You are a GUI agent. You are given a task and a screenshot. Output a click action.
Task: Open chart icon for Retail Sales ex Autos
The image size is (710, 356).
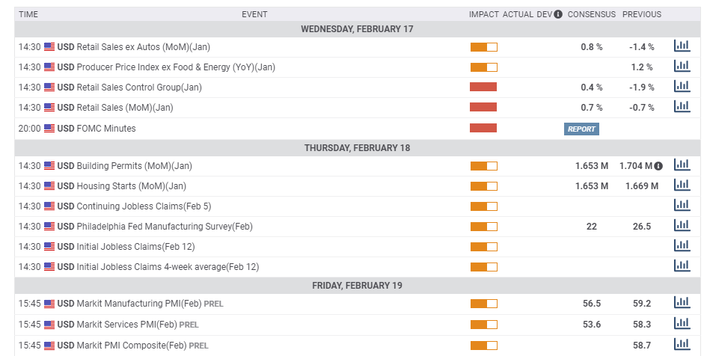(682, 46)
